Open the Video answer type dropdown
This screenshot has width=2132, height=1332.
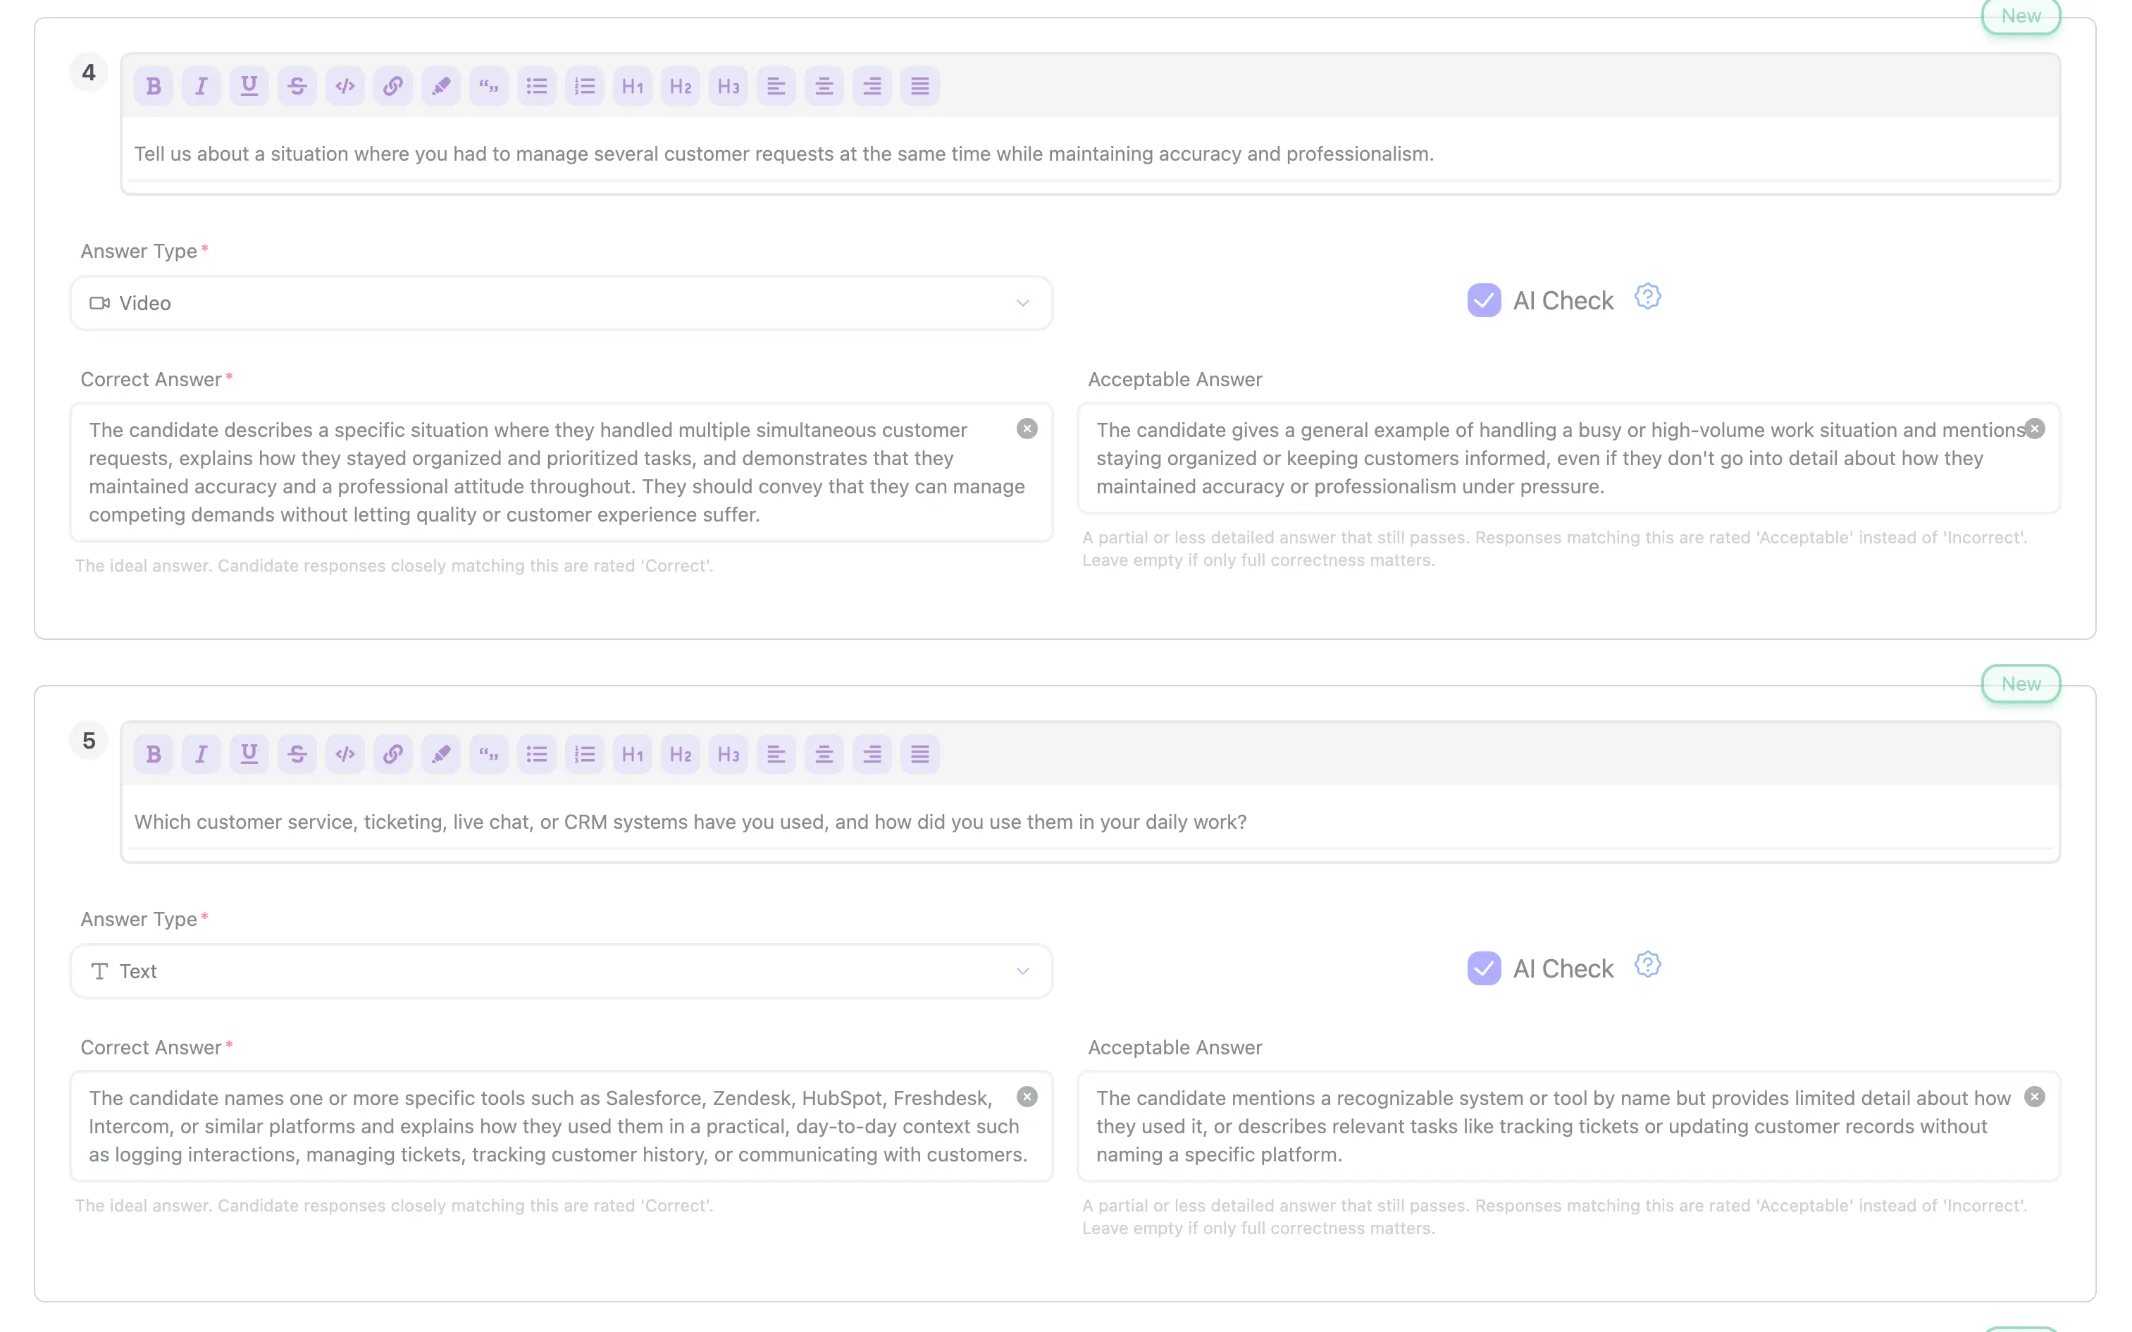point(561,303)
